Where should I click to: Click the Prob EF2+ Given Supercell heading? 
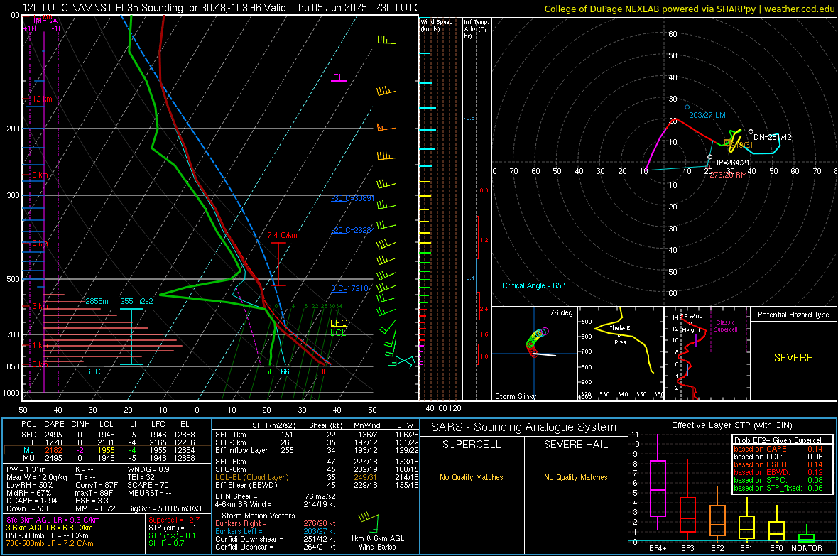(x=778, y=440)
